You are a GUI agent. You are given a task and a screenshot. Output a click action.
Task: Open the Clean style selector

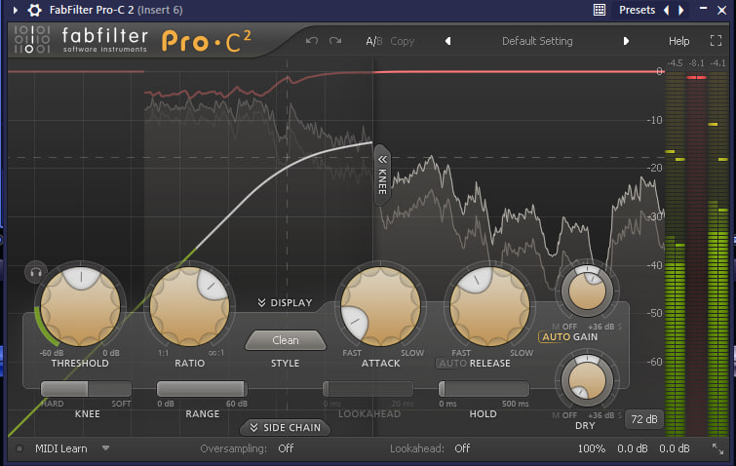tap(286, 340)
